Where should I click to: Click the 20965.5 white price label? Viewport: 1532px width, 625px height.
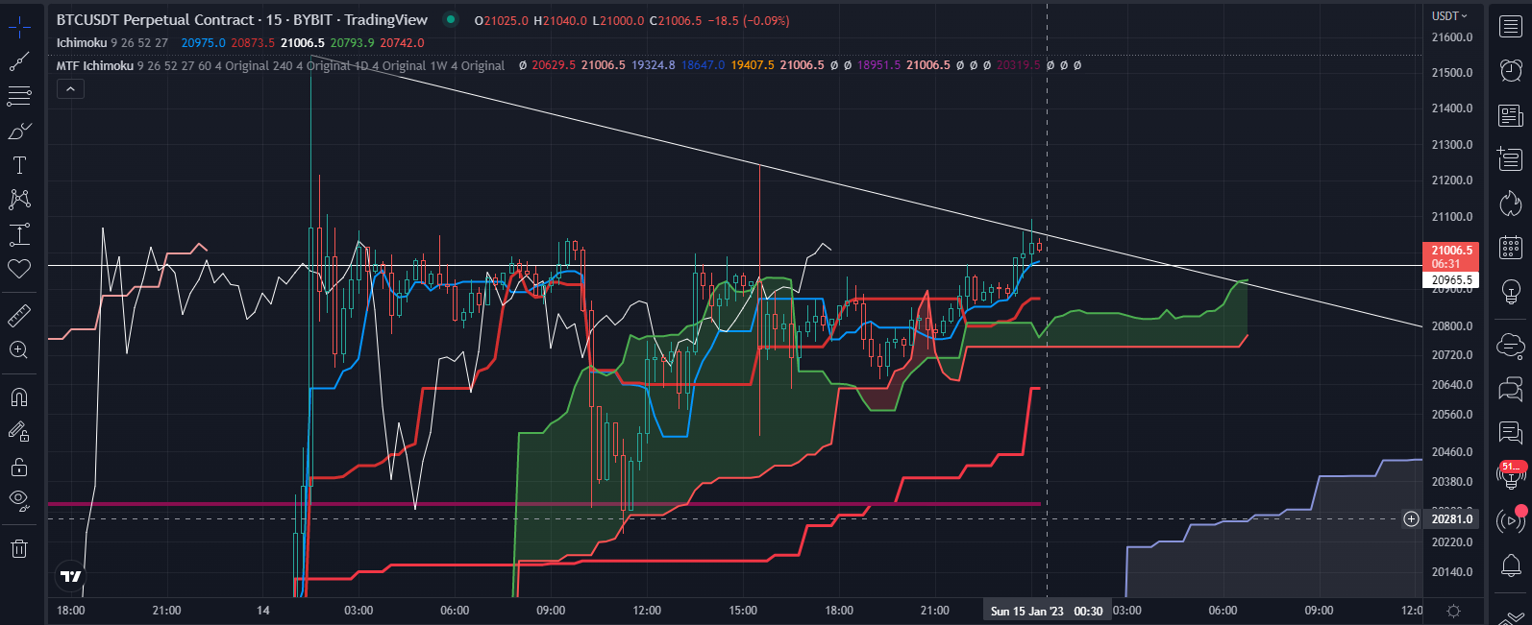pos(1450,280)
